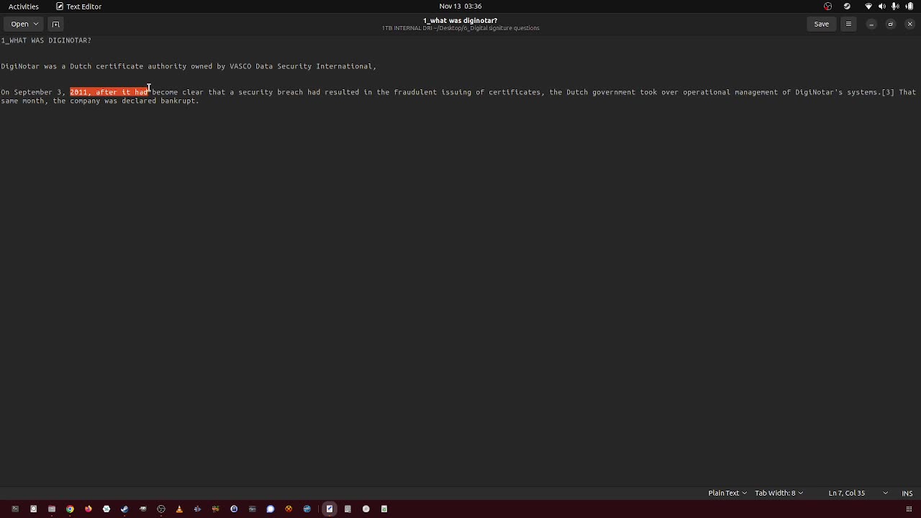Click the document title '1_what was diginotar?' in header
Viewport: 921px width, 518px height.
tap(460, 20)
